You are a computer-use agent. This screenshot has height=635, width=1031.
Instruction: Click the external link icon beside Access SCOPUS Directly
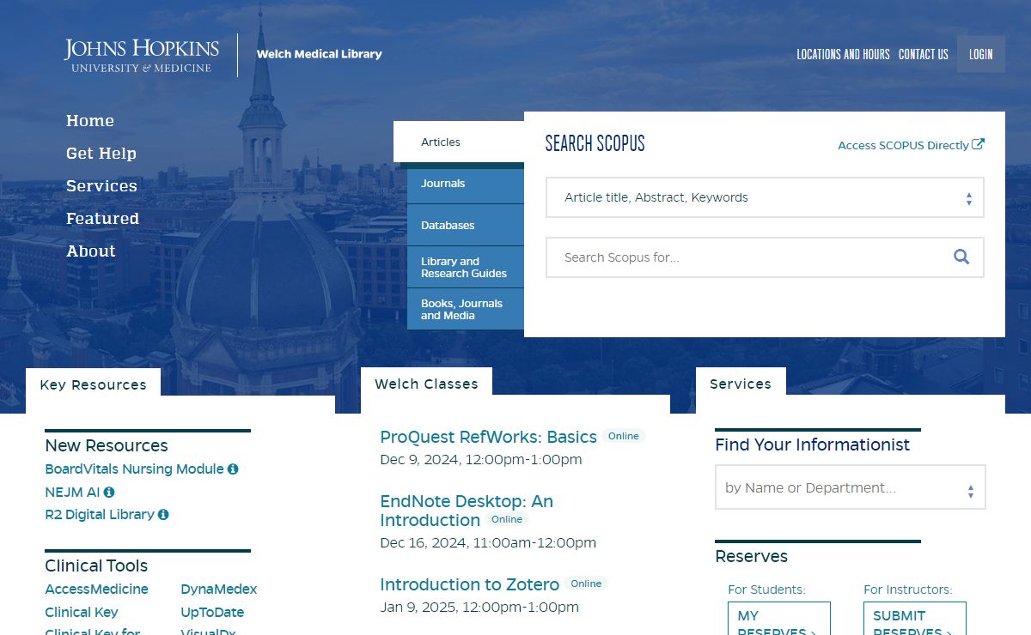point(978,144)
